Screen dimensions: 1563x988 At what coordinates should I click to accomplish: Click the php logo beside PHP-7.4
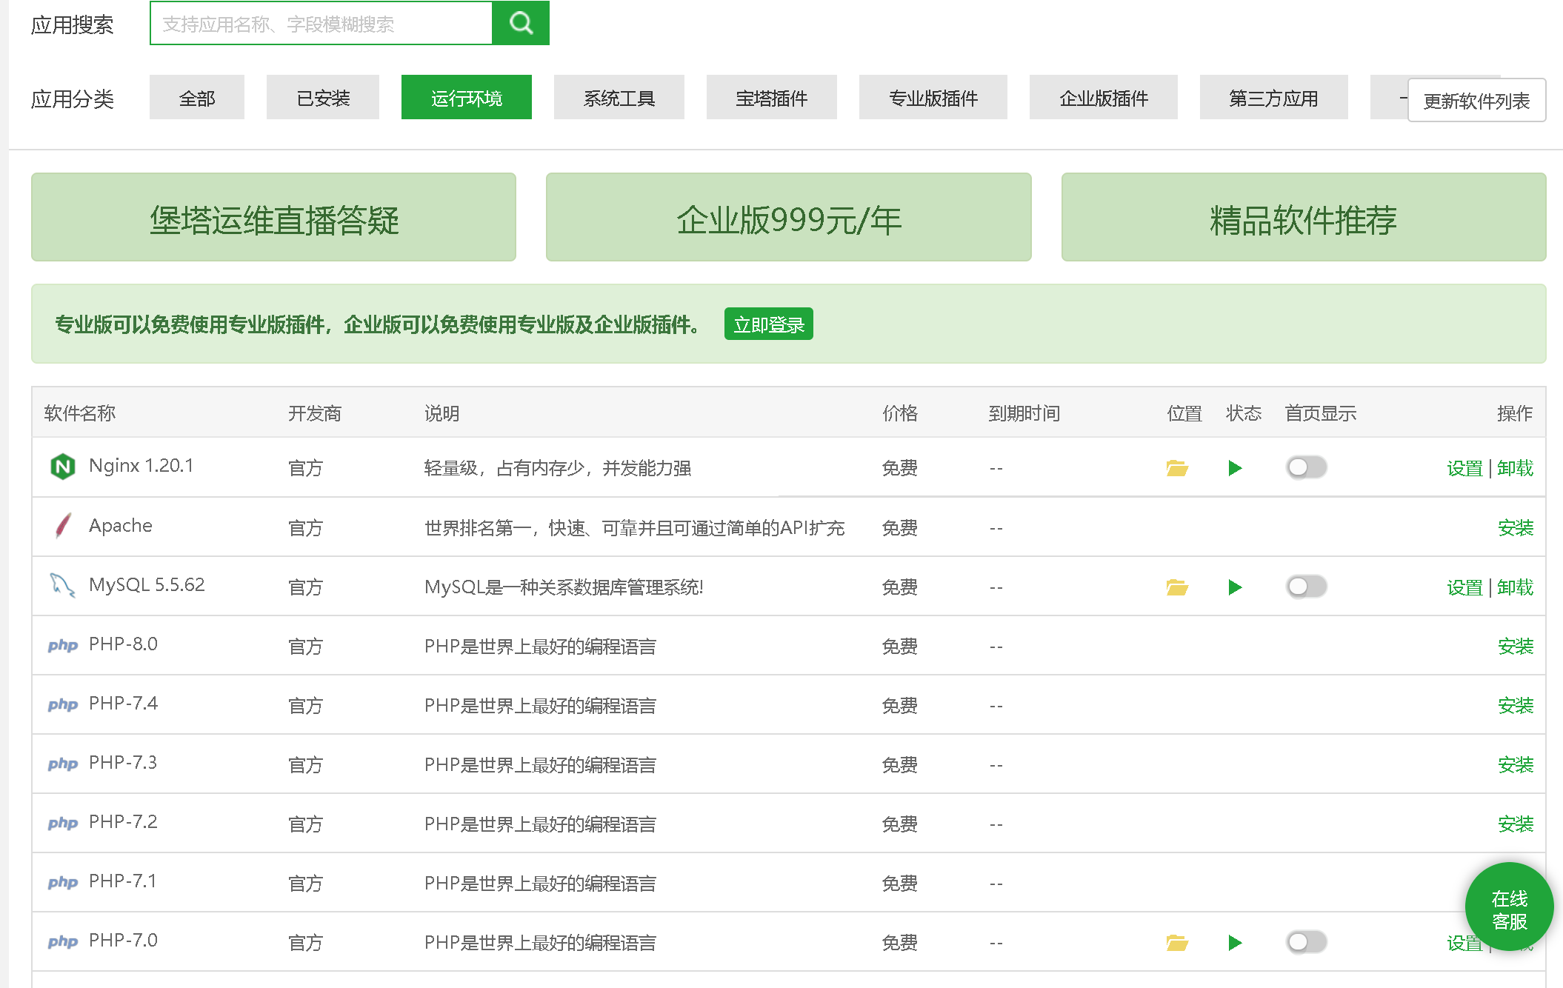click(63, 704)
